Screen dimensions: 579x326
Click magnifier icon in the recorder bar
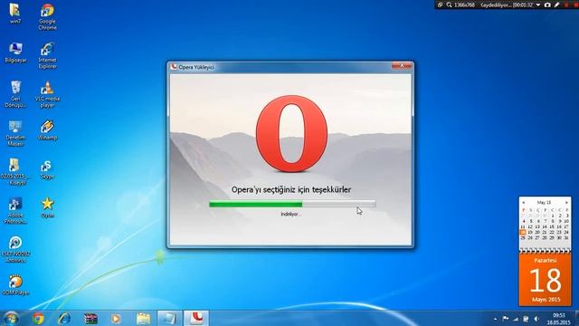tap(449, 5)
